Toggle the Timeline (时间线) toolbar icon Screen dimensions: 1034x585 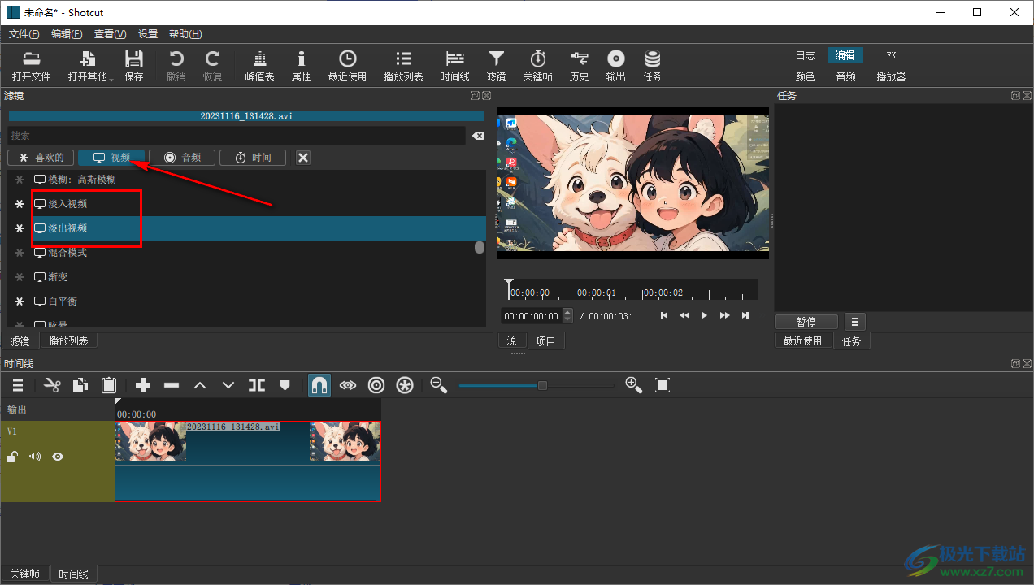coord(454,66)
